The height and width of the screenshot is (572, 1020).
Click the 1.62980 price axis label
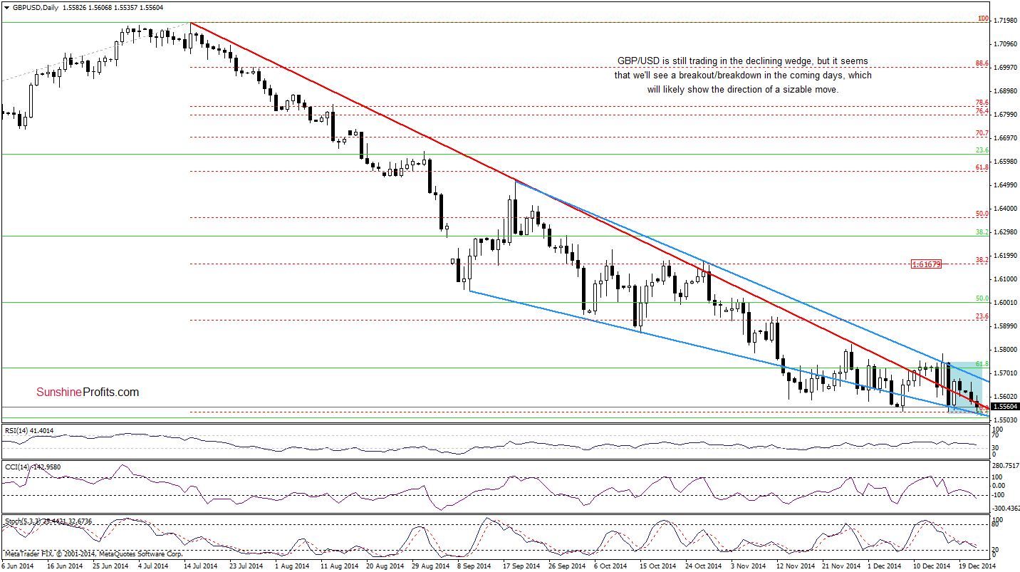[1004, 232]
